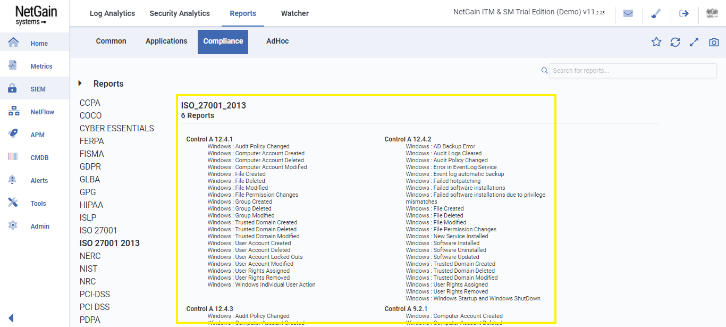This screenshot has height=327, width=726.
Task: Open Control A 12.4.2 report
Action: tap(408, 139)
